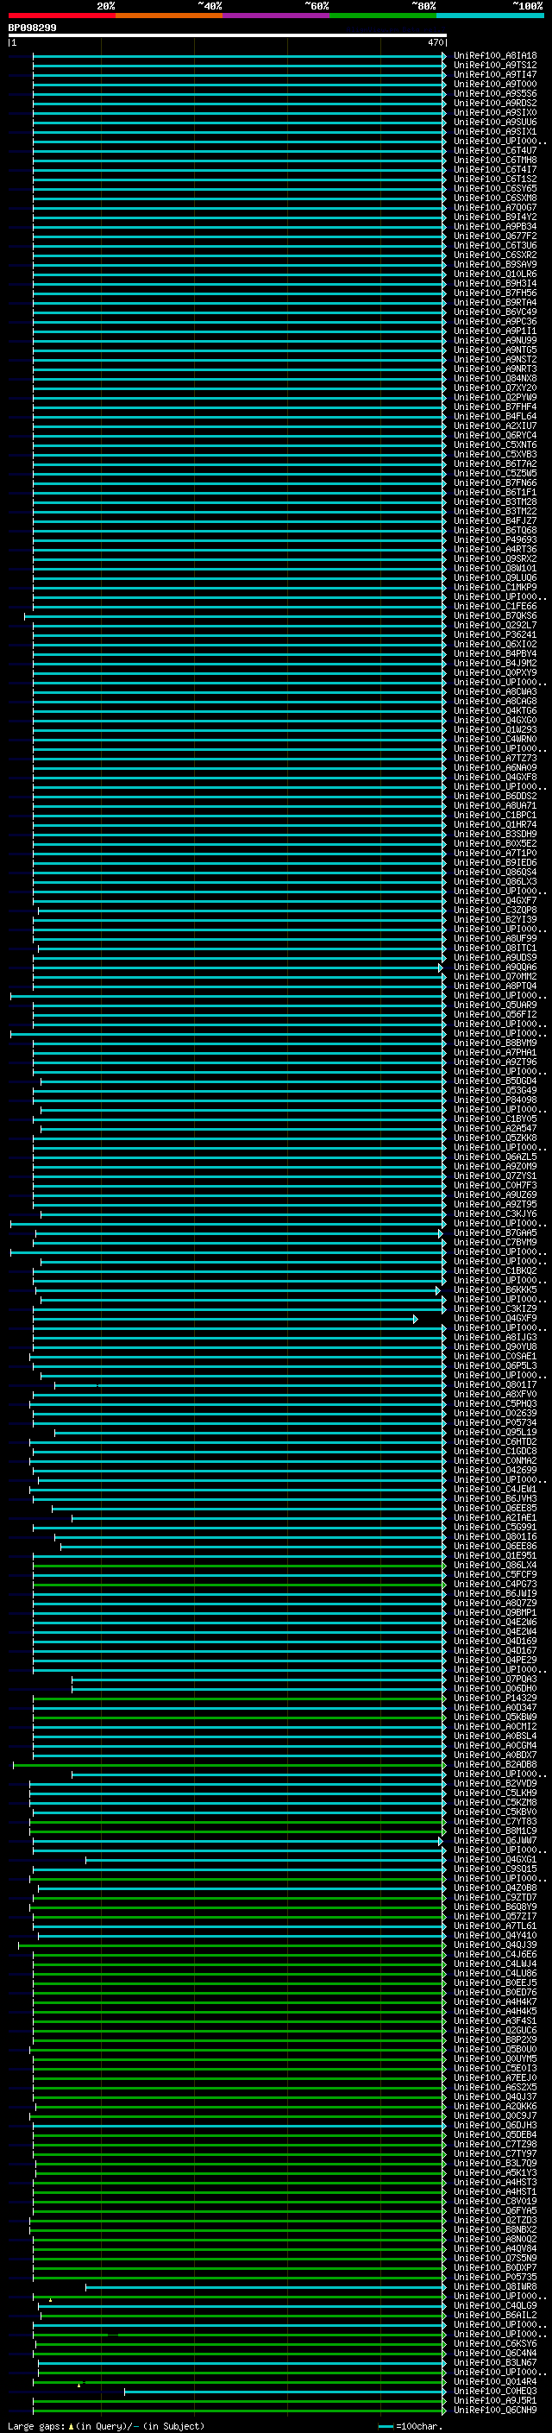
Task: Click the UniRef100_A8N0Q2 label
Action: 495,2240
